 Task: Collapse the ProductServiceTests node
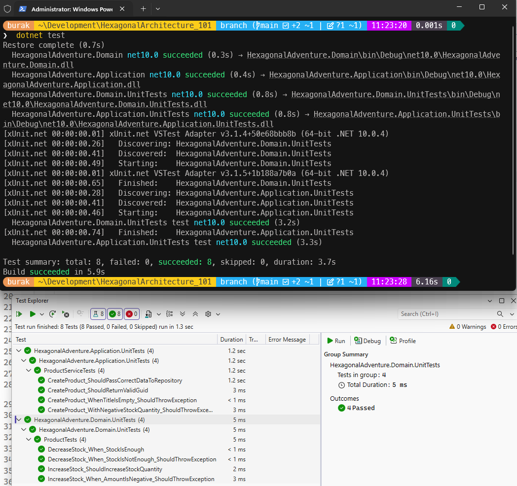click(29, 370)
